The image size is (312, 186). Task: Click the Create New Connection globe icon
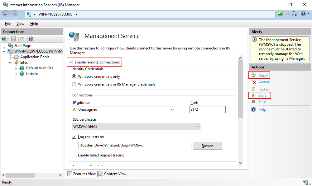[4, 39]
